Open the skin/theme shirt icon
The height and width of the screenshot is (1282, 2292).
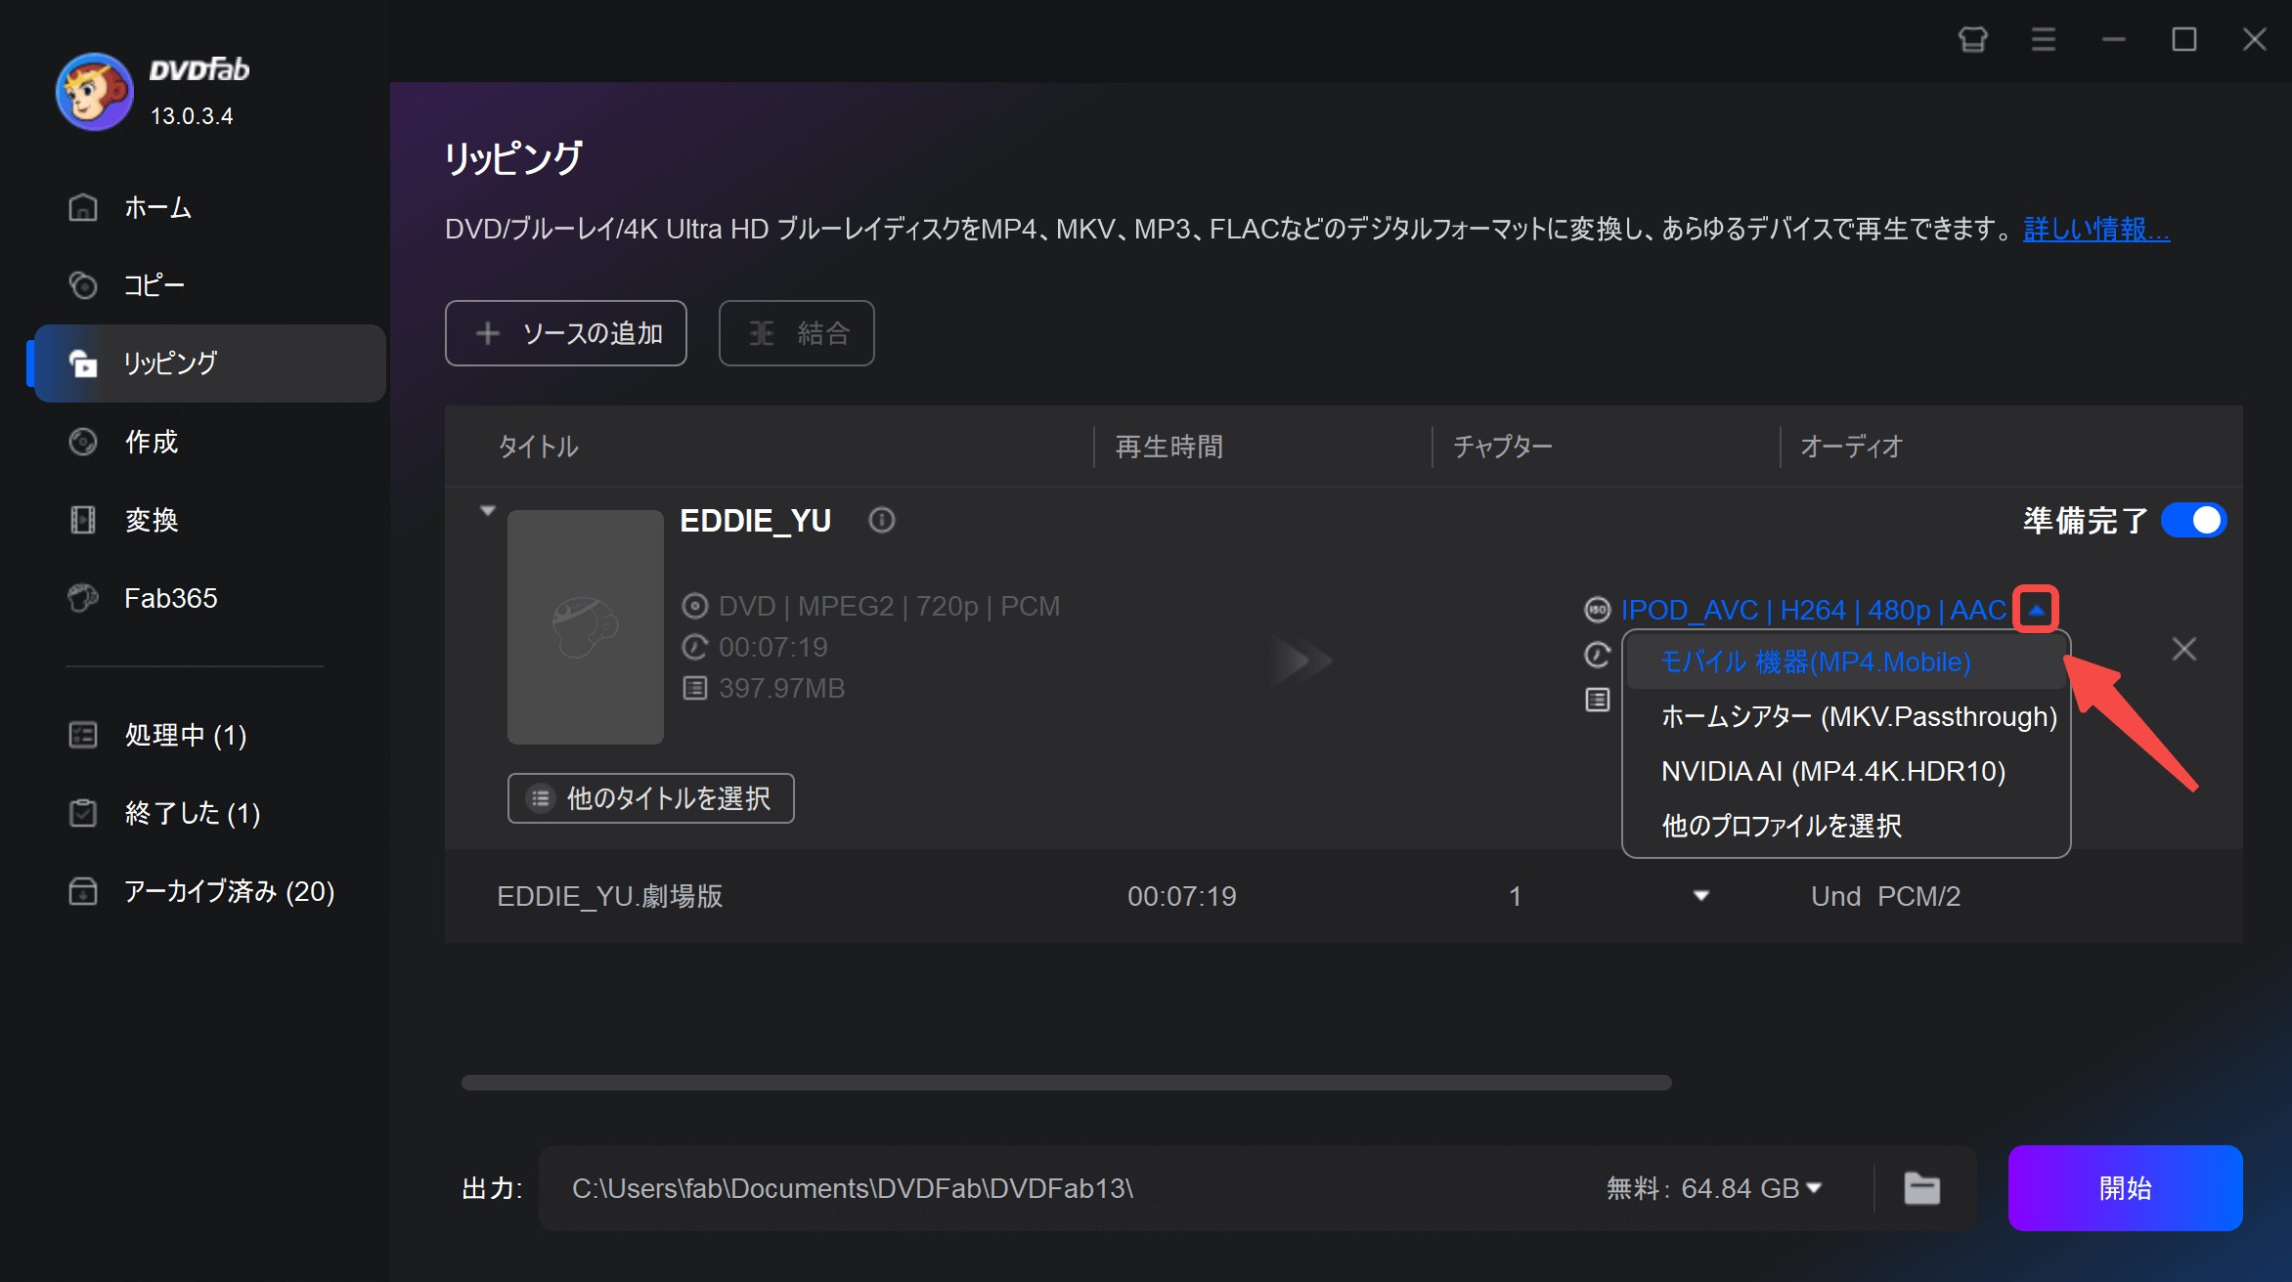tap(1972, 40)
